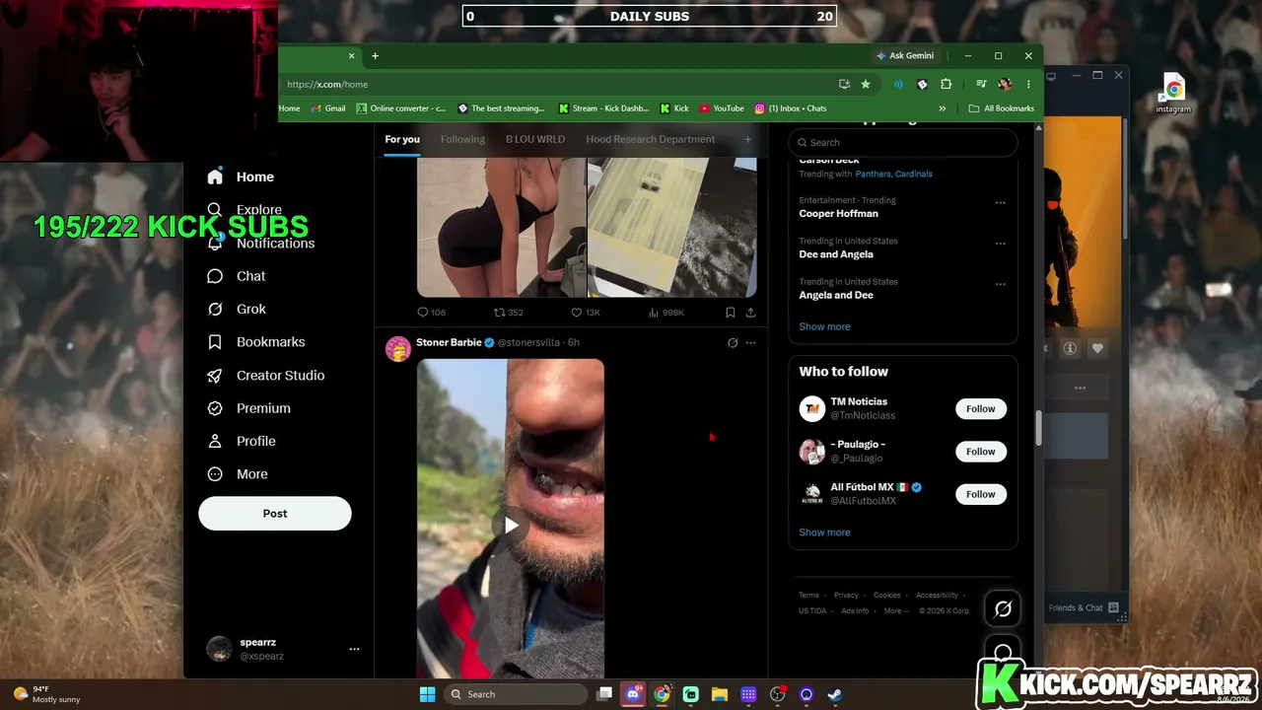Open the Instagram Inbox Chats bookmark

(x=791, y=108)
